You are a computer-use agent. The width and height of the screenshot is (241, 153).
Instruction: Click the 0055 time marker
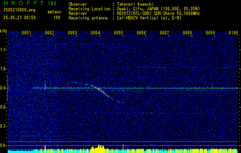(x=118, y=33)
